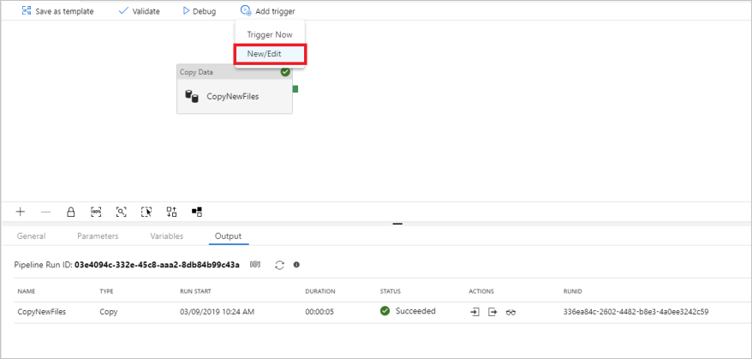Image resolution: width=752 pixels, height=359 pixels.
Task: Sort by STATUS column header
Action: pyautogui.click(x=390, y=291)
